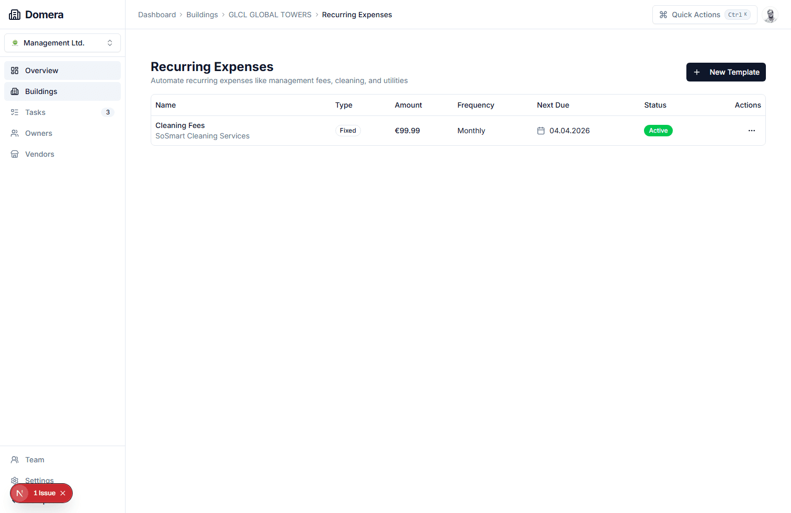Open the Buildings icon in sidebar
The image size is (791, 513).
[x=15, y=91]
